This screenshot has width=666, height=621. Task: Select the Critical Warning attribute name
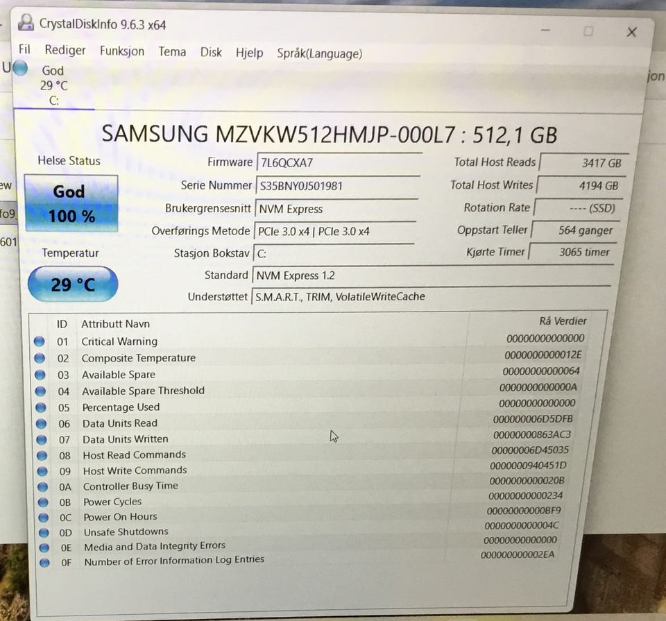[x=119, y=341]
